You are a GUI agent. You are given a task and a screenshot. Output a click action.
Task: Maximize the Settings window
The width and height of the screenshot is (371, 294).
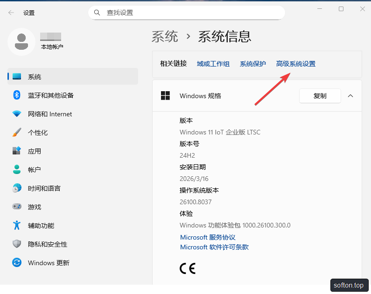[x=341, y=9]
